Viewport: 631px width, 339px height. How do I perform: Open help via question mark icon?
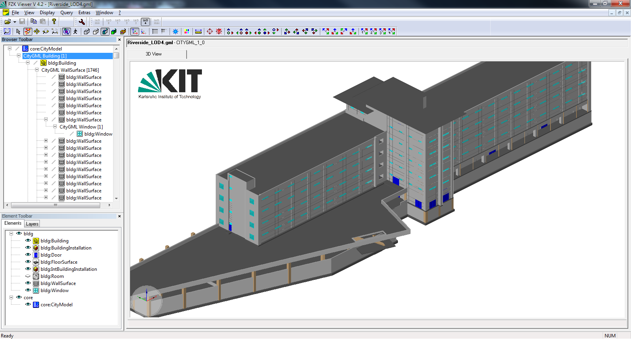coord(54,22)
